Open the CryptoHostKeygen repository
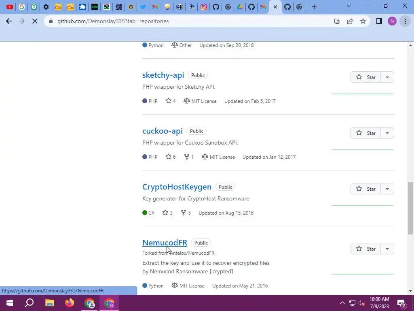Screen dimensions: 414x311 click(177, 187)
